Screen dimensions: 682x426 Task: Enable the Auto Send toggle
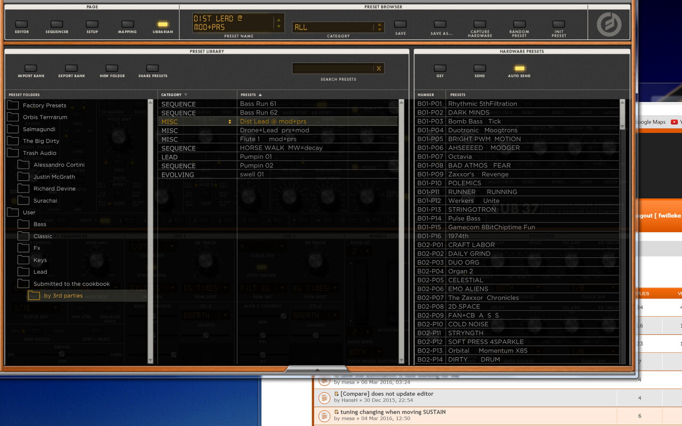[518, 68]
